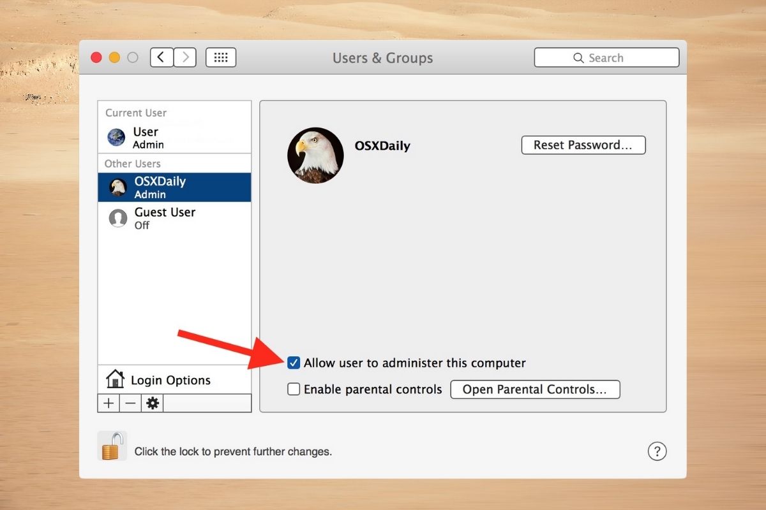This screenshot has width=766, height=510.
Task: Click the magnifier icon in Search field
Action: pyautogui.click(x=578, y=58)
